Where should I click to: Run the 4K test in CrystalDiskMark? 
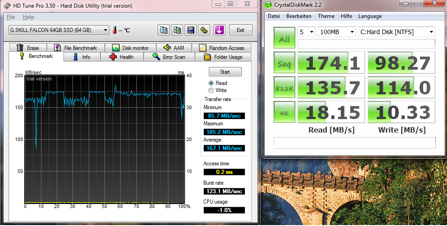coord(284,112)
